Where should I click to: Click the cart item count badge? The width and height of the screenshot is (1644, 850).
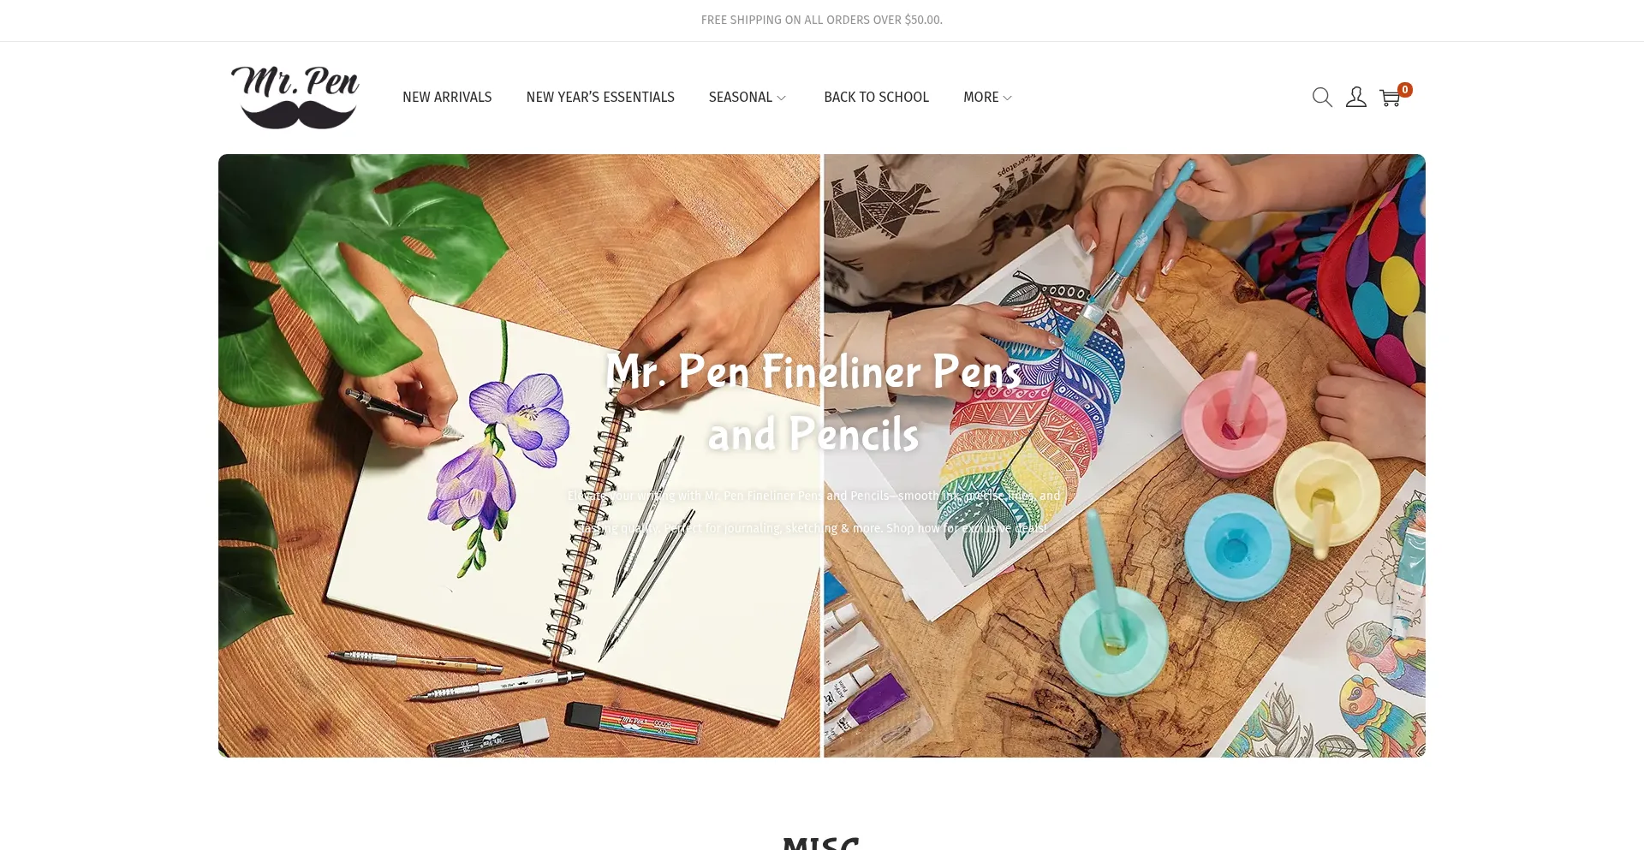coord(1405,90)
